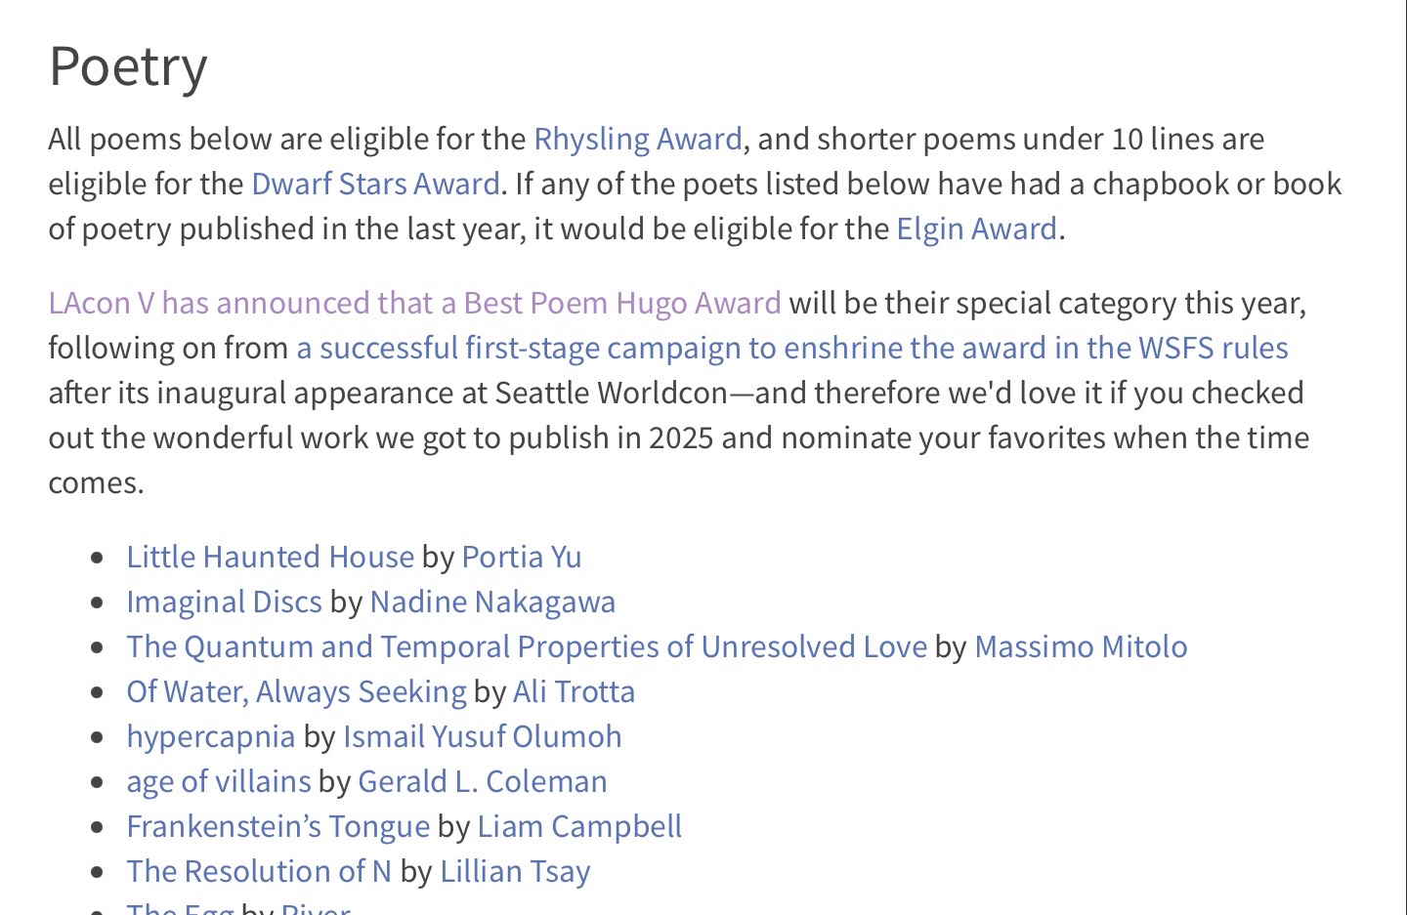Image resolution: width=1407 pixels, height=915 pixels.
Task: Follow the Elgin Award link
Action: (976, 229)
